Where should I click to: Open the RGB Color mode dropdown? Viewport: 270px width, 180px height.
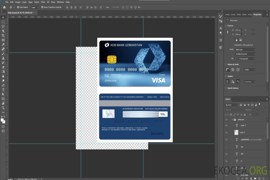pos(245,49)
